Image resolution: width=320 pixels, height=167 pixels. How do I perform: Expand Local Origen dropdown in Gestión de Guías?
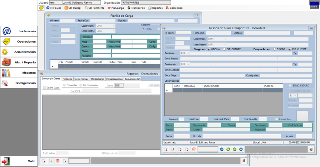[x=225, y=39]
